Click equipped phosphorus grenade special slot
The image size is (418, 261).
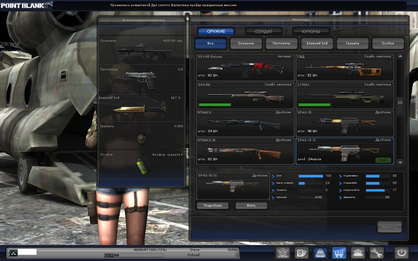[x=142, y=163]
